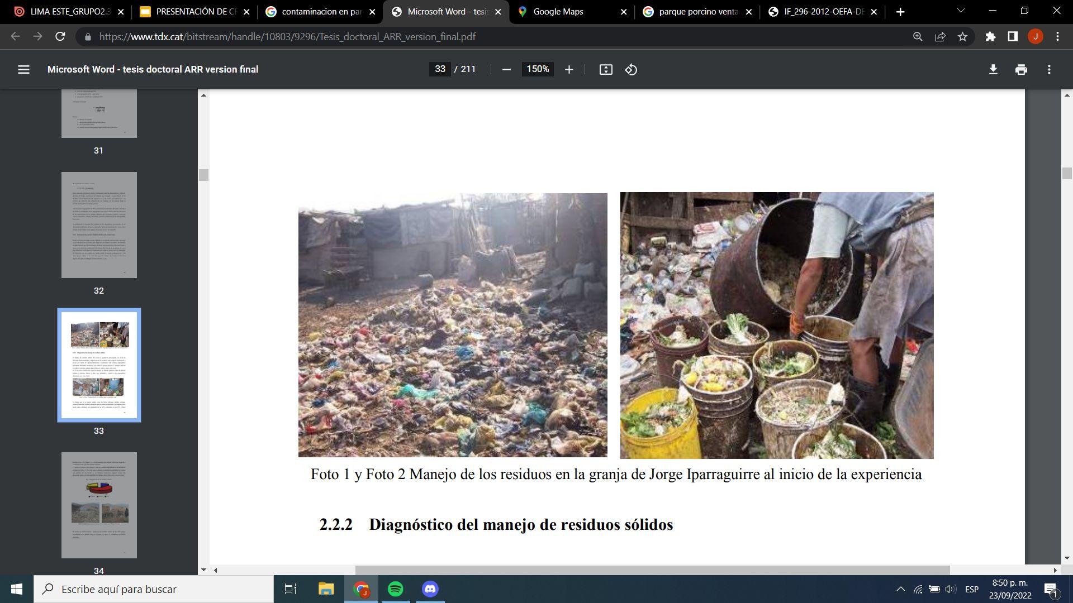Click the fit to page icon
Screen dimensions: 1073x603
(x=606, y=69)
